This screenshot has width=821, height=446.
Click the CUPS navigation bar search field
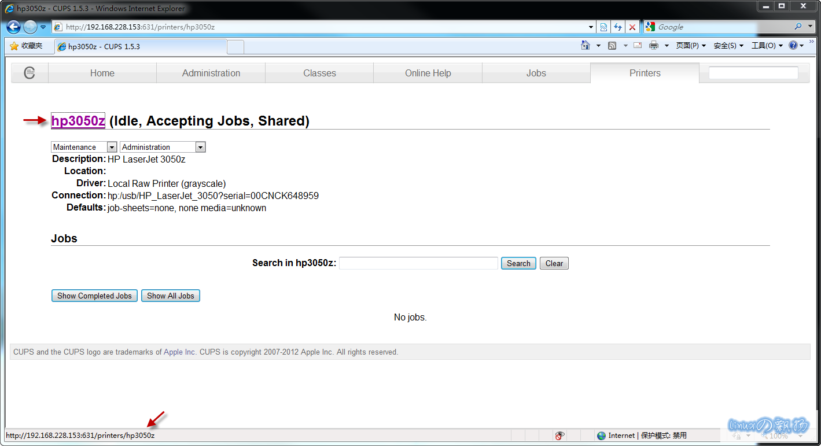(753, 73)
